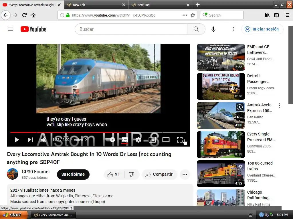Close the Every Locomotive Amtrak tab
The width and height of the screenshot is (293, 219).
coord(59,5)
